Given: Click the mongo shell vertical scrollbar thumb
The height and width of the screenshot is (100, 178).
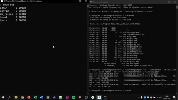Looking at the screenshot, I should (88, 6).
